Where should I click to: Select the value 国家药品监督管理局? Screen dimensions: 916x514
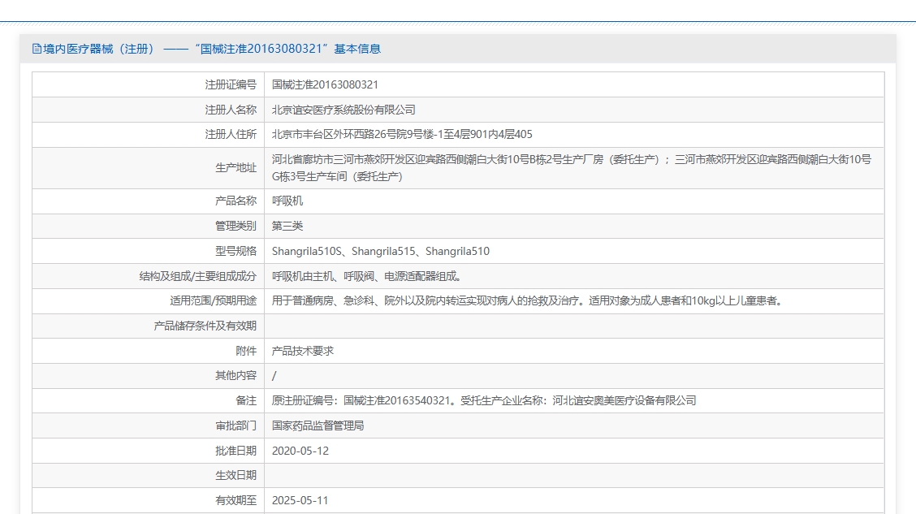point(318,425)
